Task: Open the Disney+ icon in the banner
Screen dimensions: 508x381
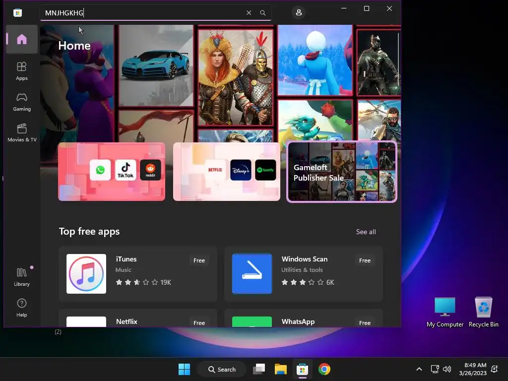Action: click(x=241, y=170)
